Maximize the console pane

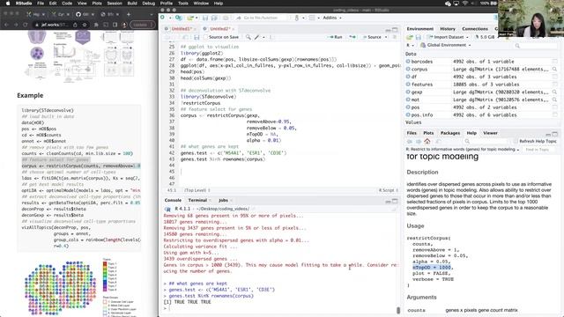coord(395,201)
